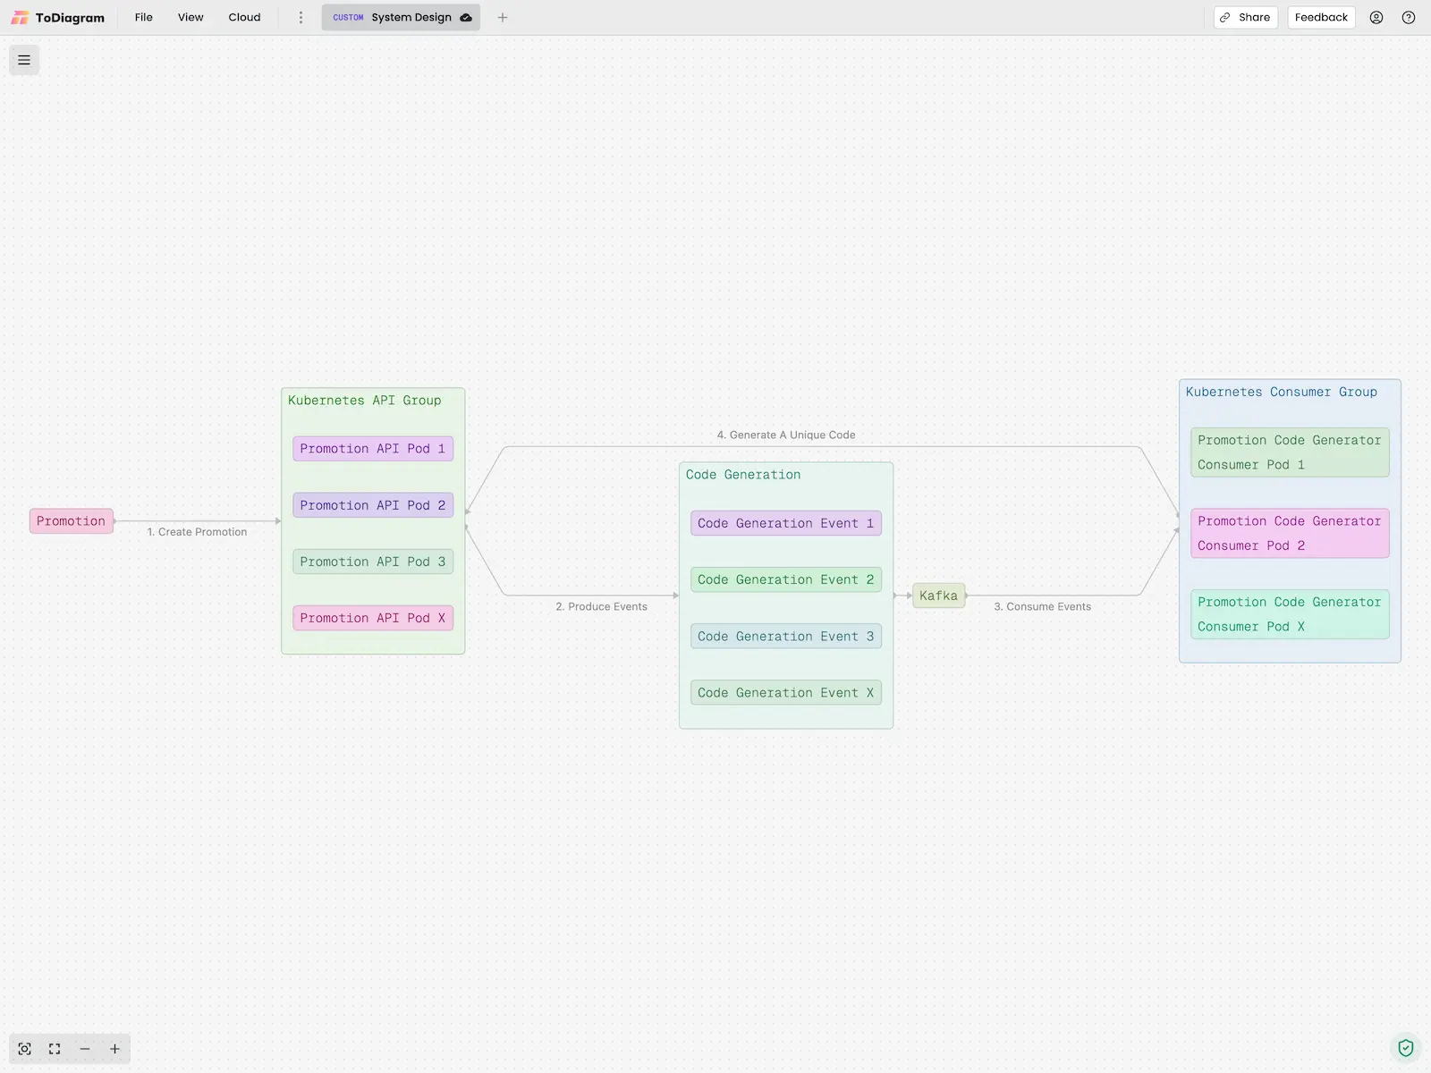Click the '3. Consume Events' edge label

click(x=1043, y=606)
